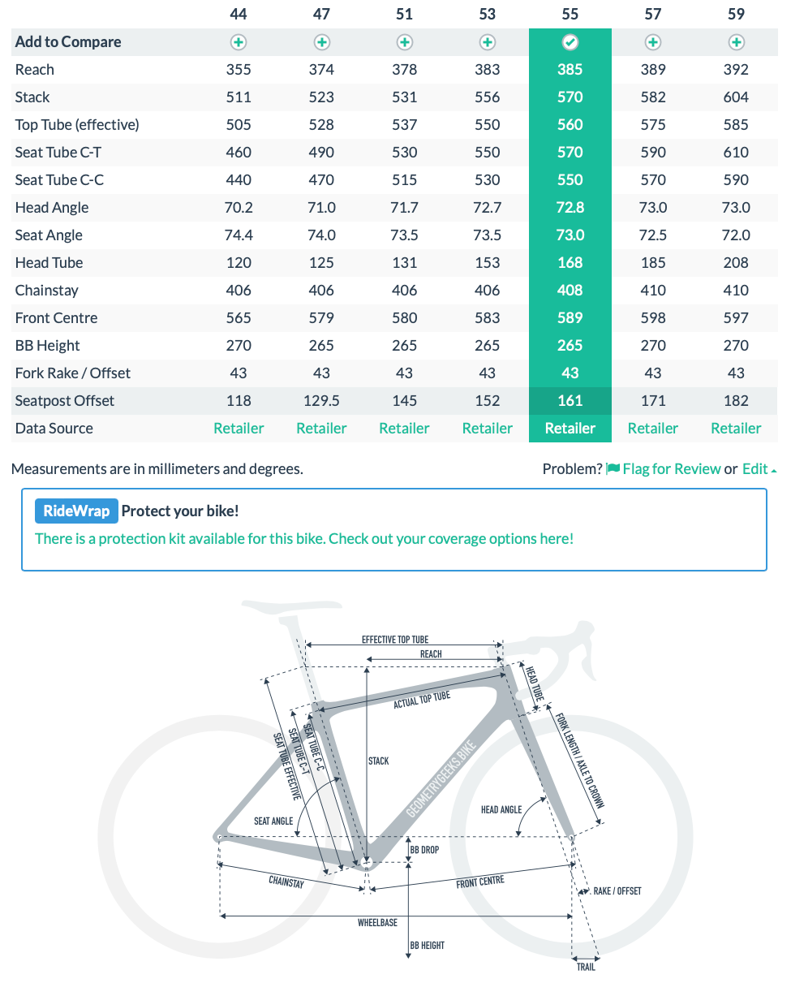Add size 57 to compare
The width and height of the screenshot is (791, 983).
(652, 42)
